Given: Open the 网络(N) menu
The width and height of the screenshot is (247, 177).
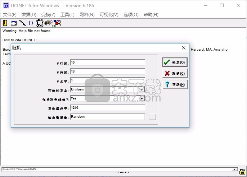Looking at the screenshot, I should pyautogui.click(x=87, y=15).
